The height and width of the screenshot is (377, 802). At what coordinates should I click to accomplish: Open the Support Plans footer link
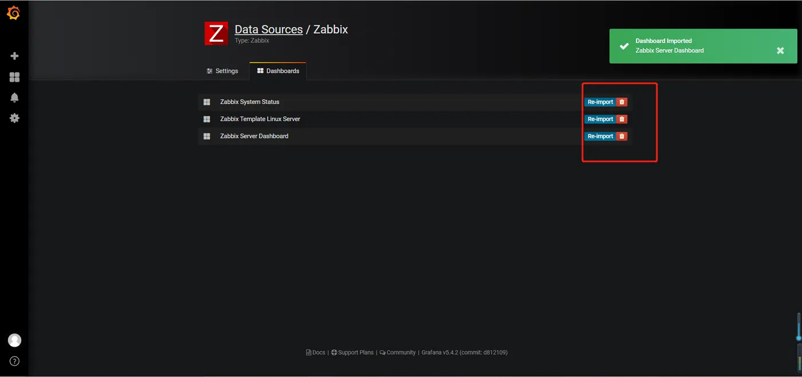352,352
